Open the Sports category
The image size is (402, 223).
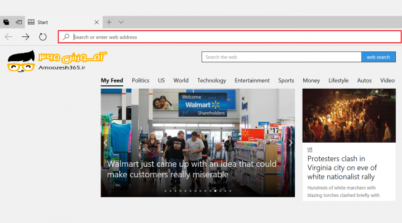[286, 80]
